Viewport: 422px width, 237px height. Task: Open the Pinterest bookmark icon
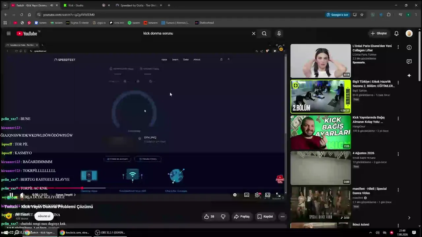coord(29,23)
